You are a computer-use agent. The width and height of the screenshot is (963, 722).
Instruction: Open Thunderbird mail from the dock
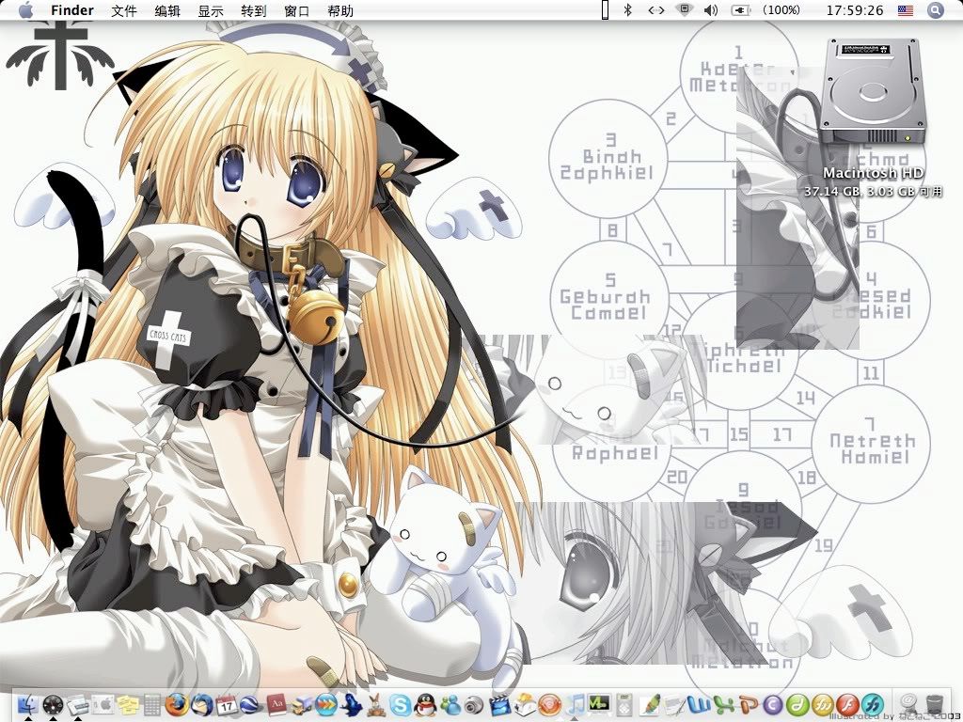[x=201, y=704]
